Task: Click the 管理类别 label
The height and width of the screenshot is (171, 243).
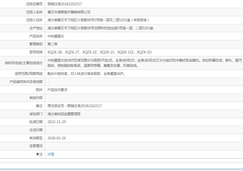Action: (x=36, y=44)
